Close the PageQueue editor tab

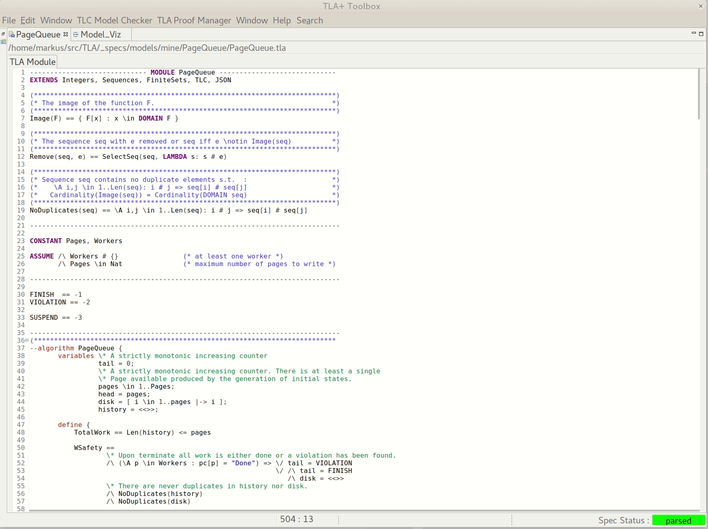66,34
